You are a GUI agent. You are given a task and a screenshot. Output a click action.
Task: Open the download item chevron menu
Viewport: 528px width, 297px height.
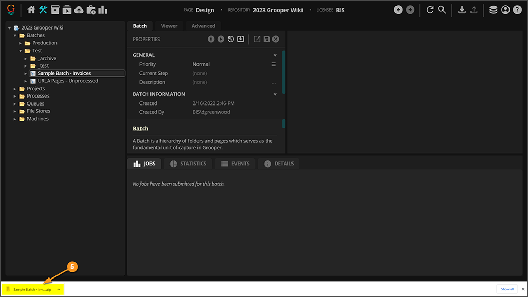click(59, 289)
